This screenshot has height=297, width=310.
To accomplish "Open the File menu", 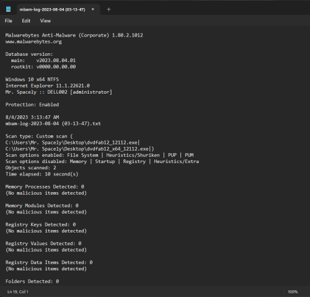I will 9,21.
